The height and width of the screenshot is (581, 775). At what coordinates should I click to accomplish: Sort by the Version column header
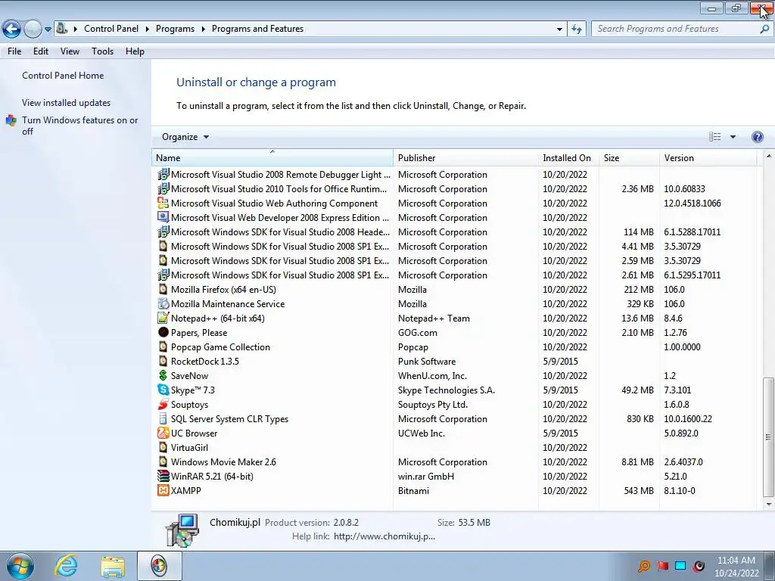click(x=708, y=158)
